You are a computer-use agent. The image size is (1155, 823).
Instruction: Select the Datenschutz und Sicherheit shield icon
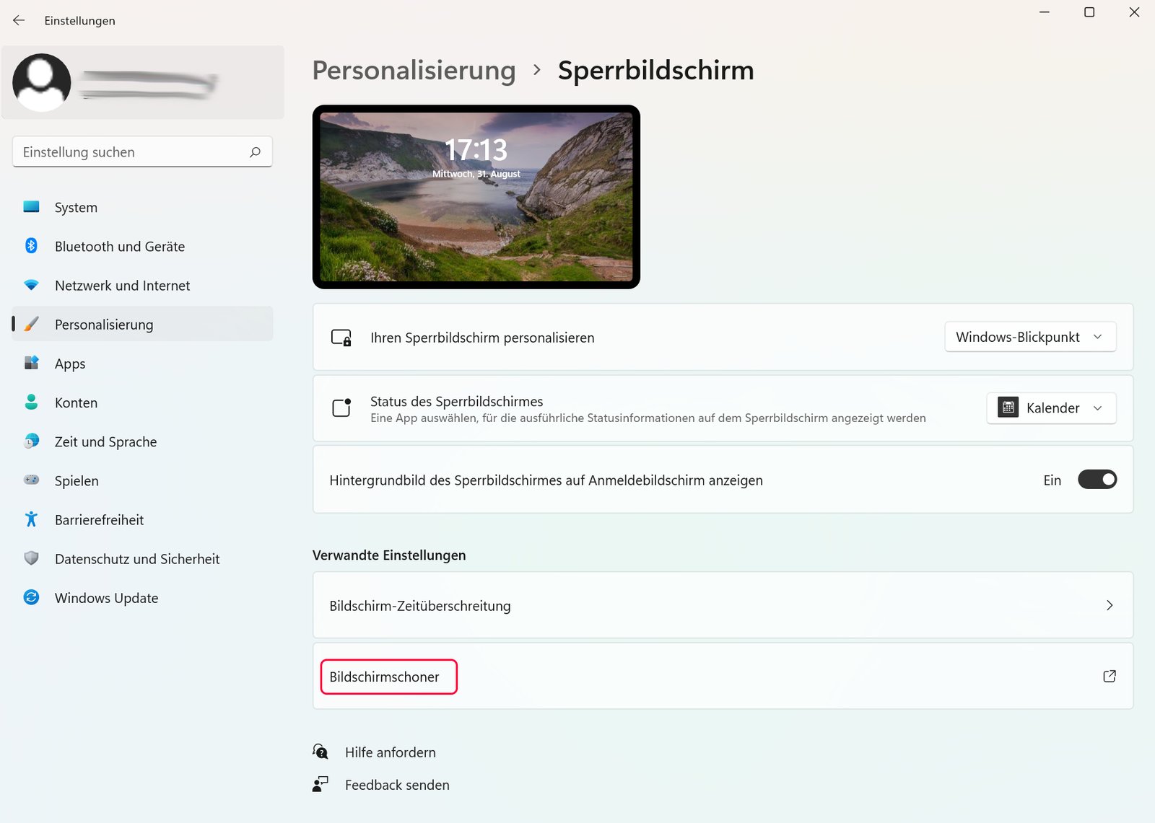click(x=31, y=558)
